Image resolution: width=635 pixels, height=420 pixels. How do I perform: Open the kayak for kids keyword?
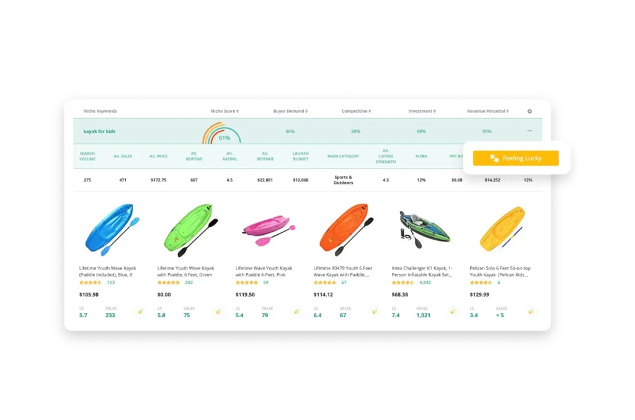point(99,131)
